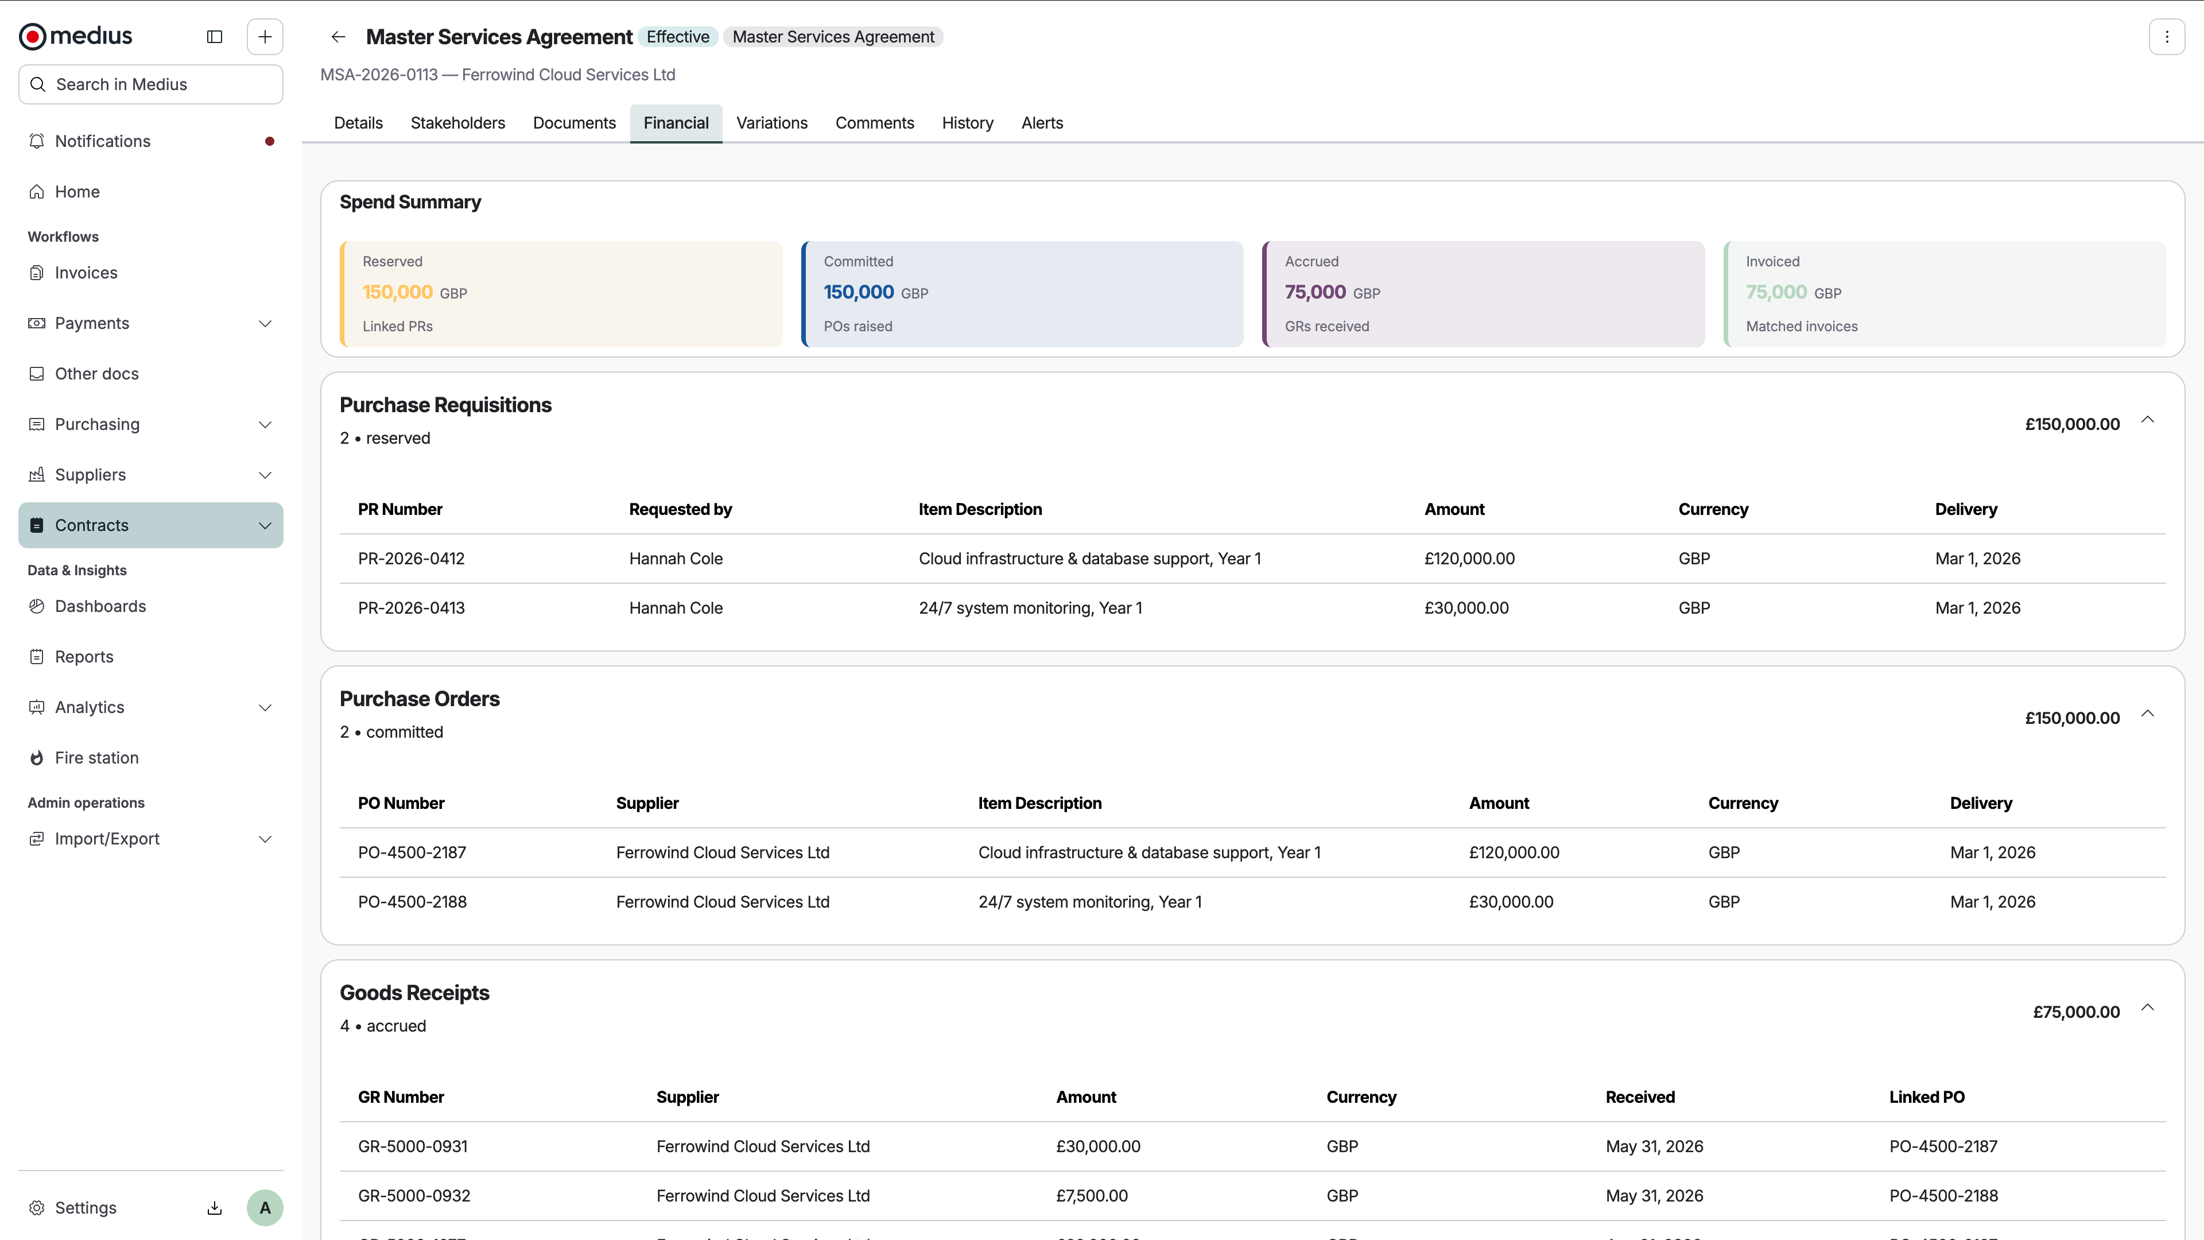
Task: Open the Alerts tab
Action: (1042, 123)
